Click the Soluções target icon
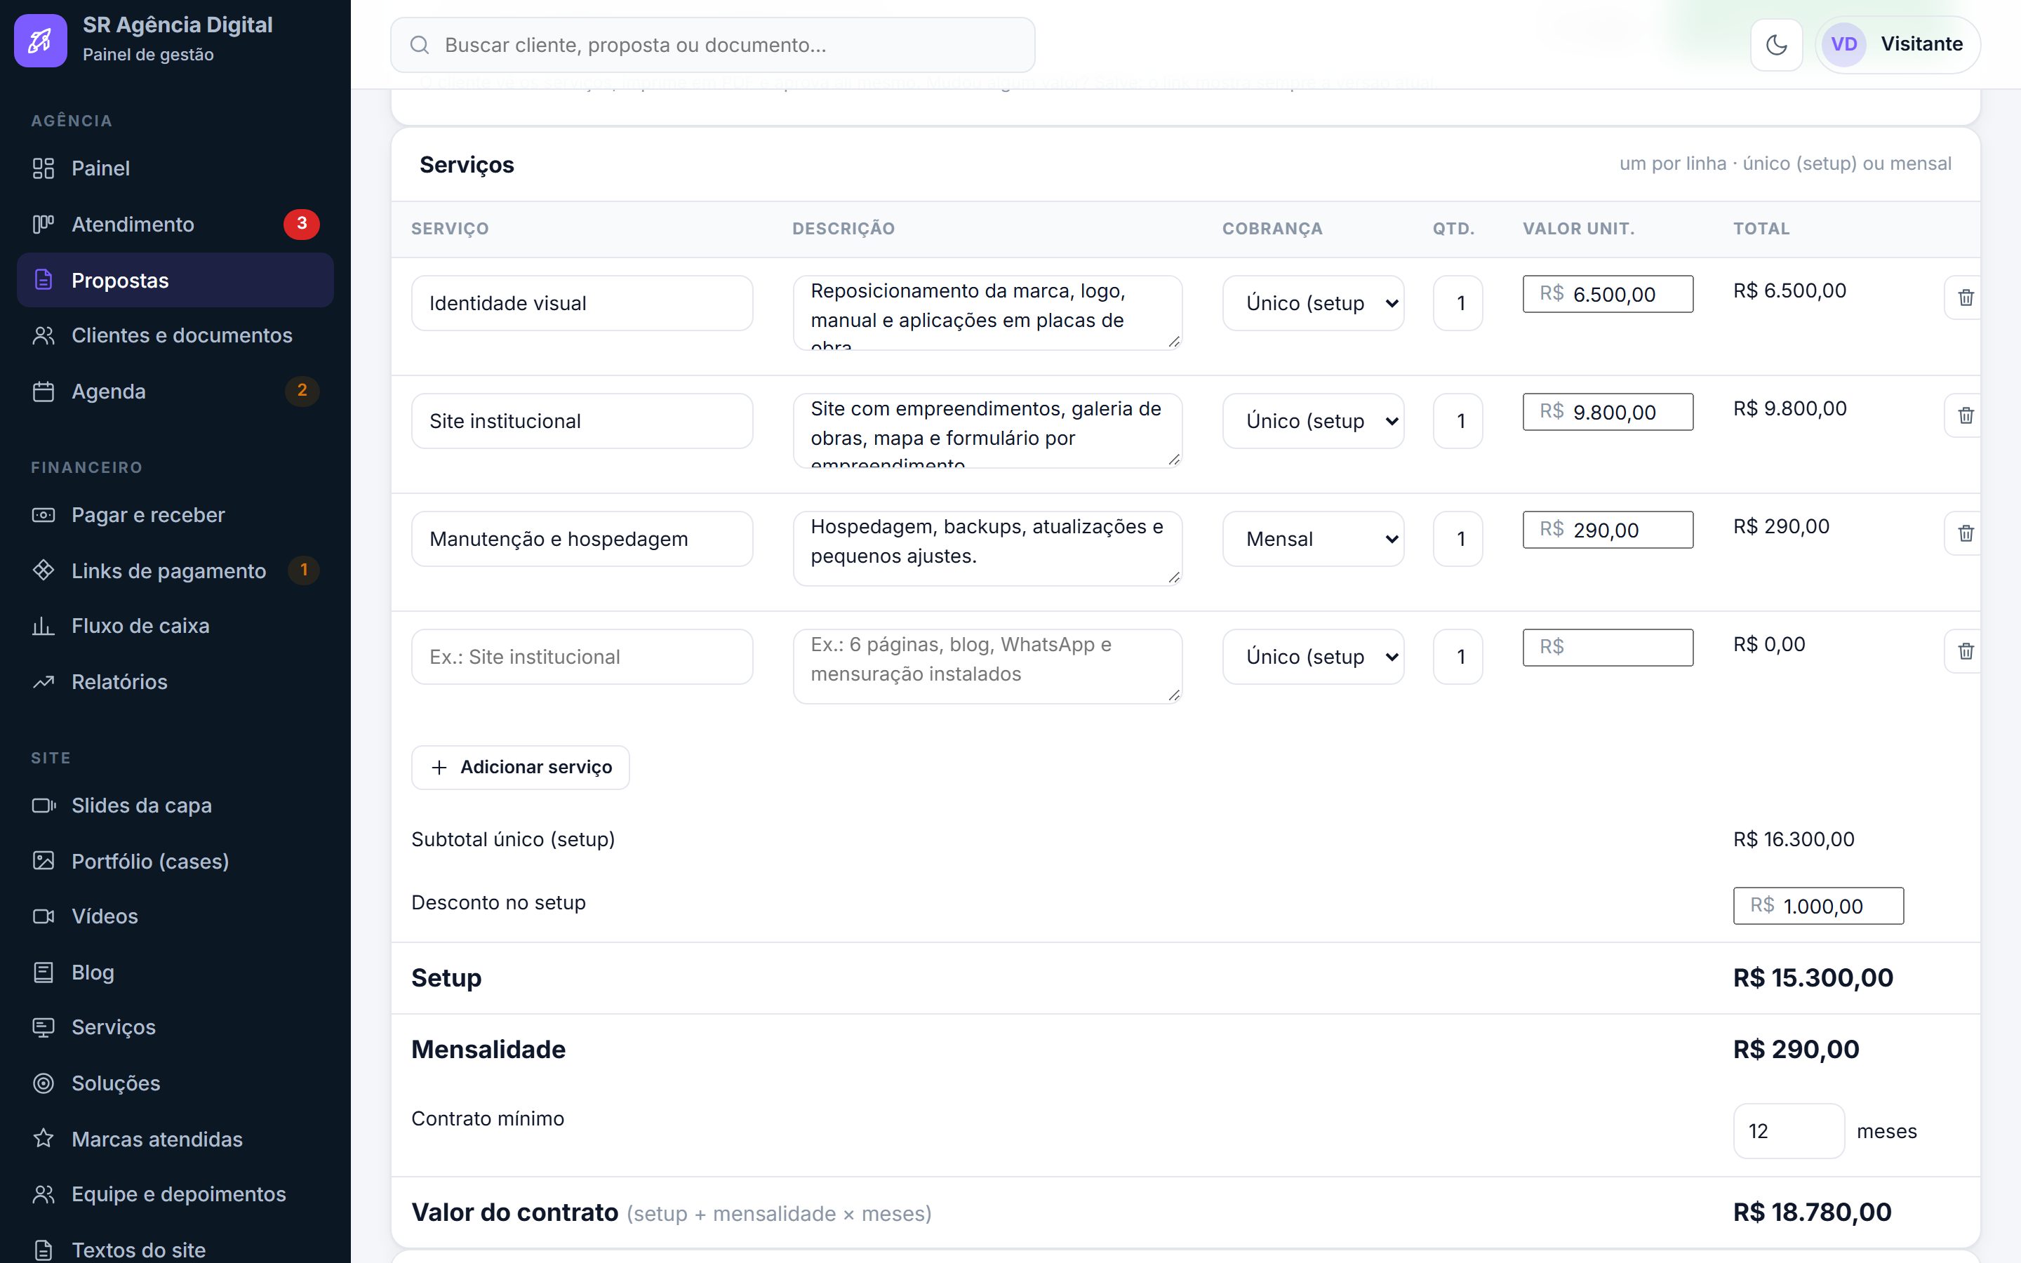 [x=44, y=1083]
